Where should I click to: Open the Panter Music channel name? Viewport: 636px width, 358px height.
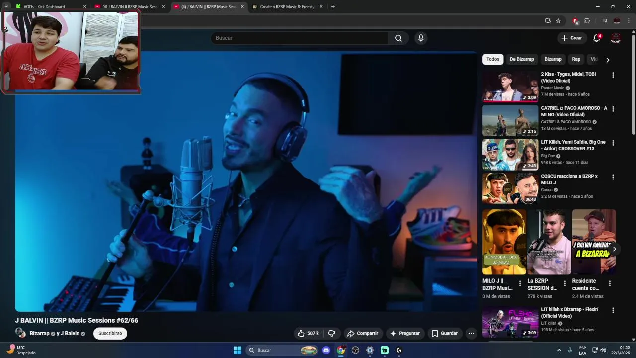tap(553, 88)
